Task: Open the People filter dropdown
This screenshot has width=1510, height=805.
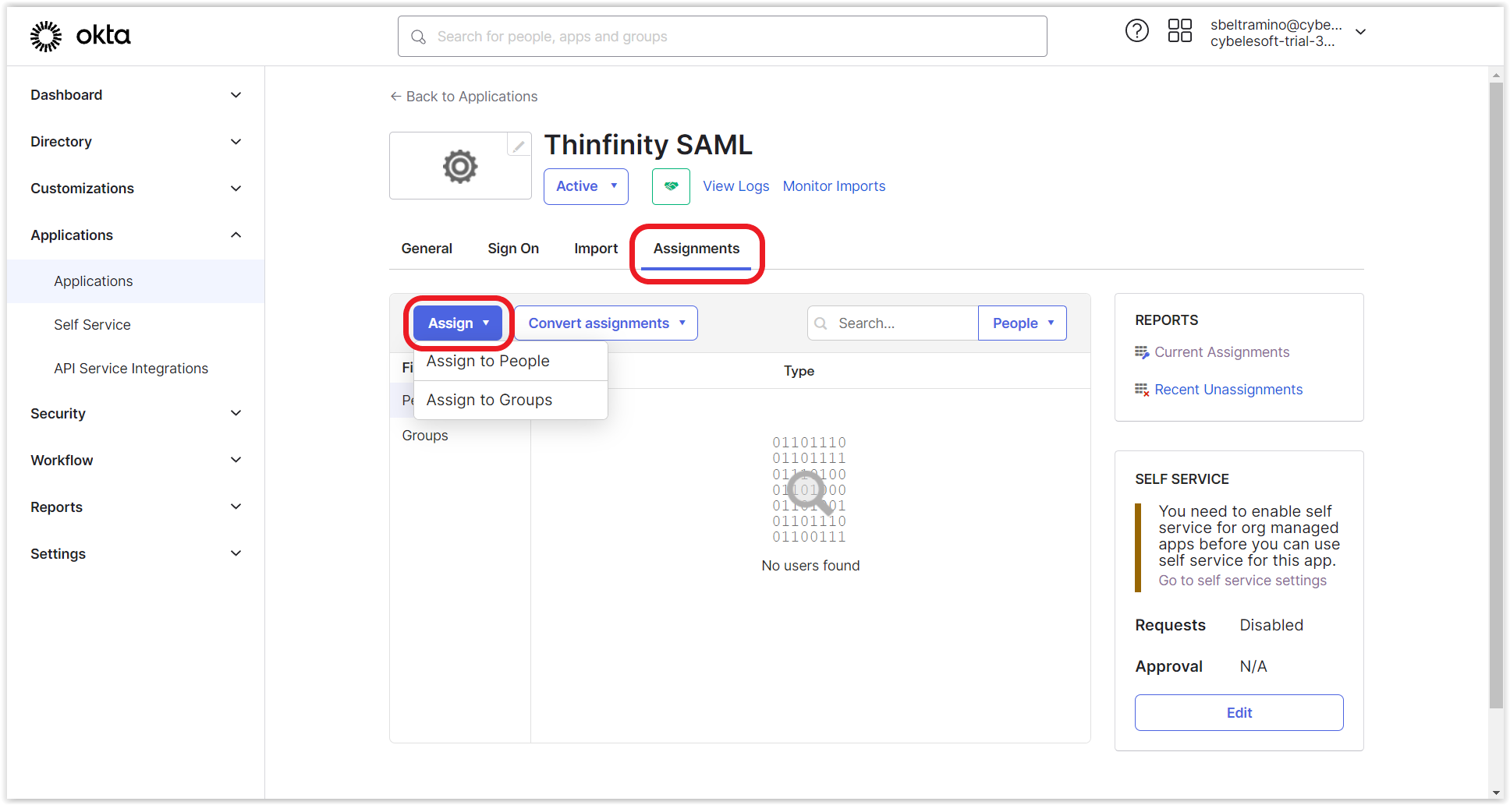Action: point(1023,323)
